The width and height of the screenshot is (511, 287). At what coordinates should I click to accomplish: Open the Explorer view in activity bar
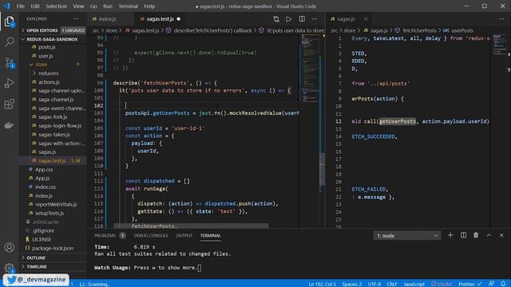(9, 22)
